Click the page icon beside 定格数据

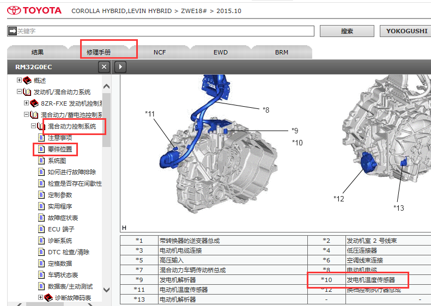pyautogui.click(x=41, y=264)
